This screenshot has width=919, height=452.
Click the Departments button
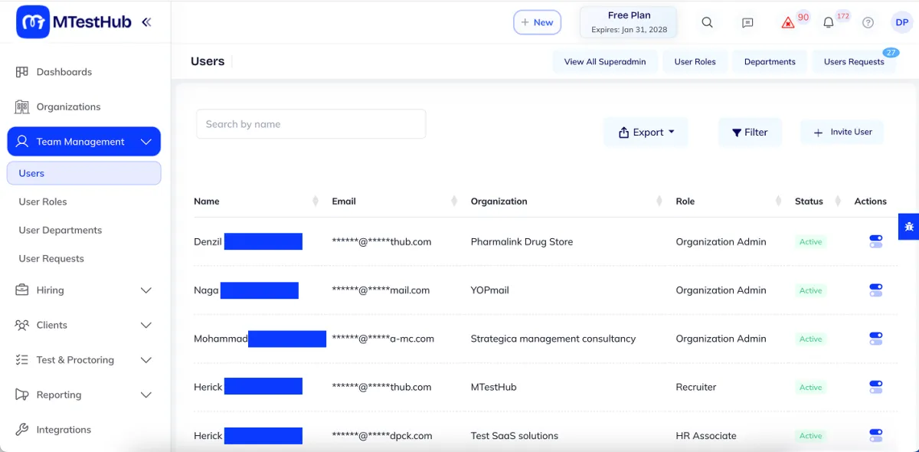click(770, 62)
